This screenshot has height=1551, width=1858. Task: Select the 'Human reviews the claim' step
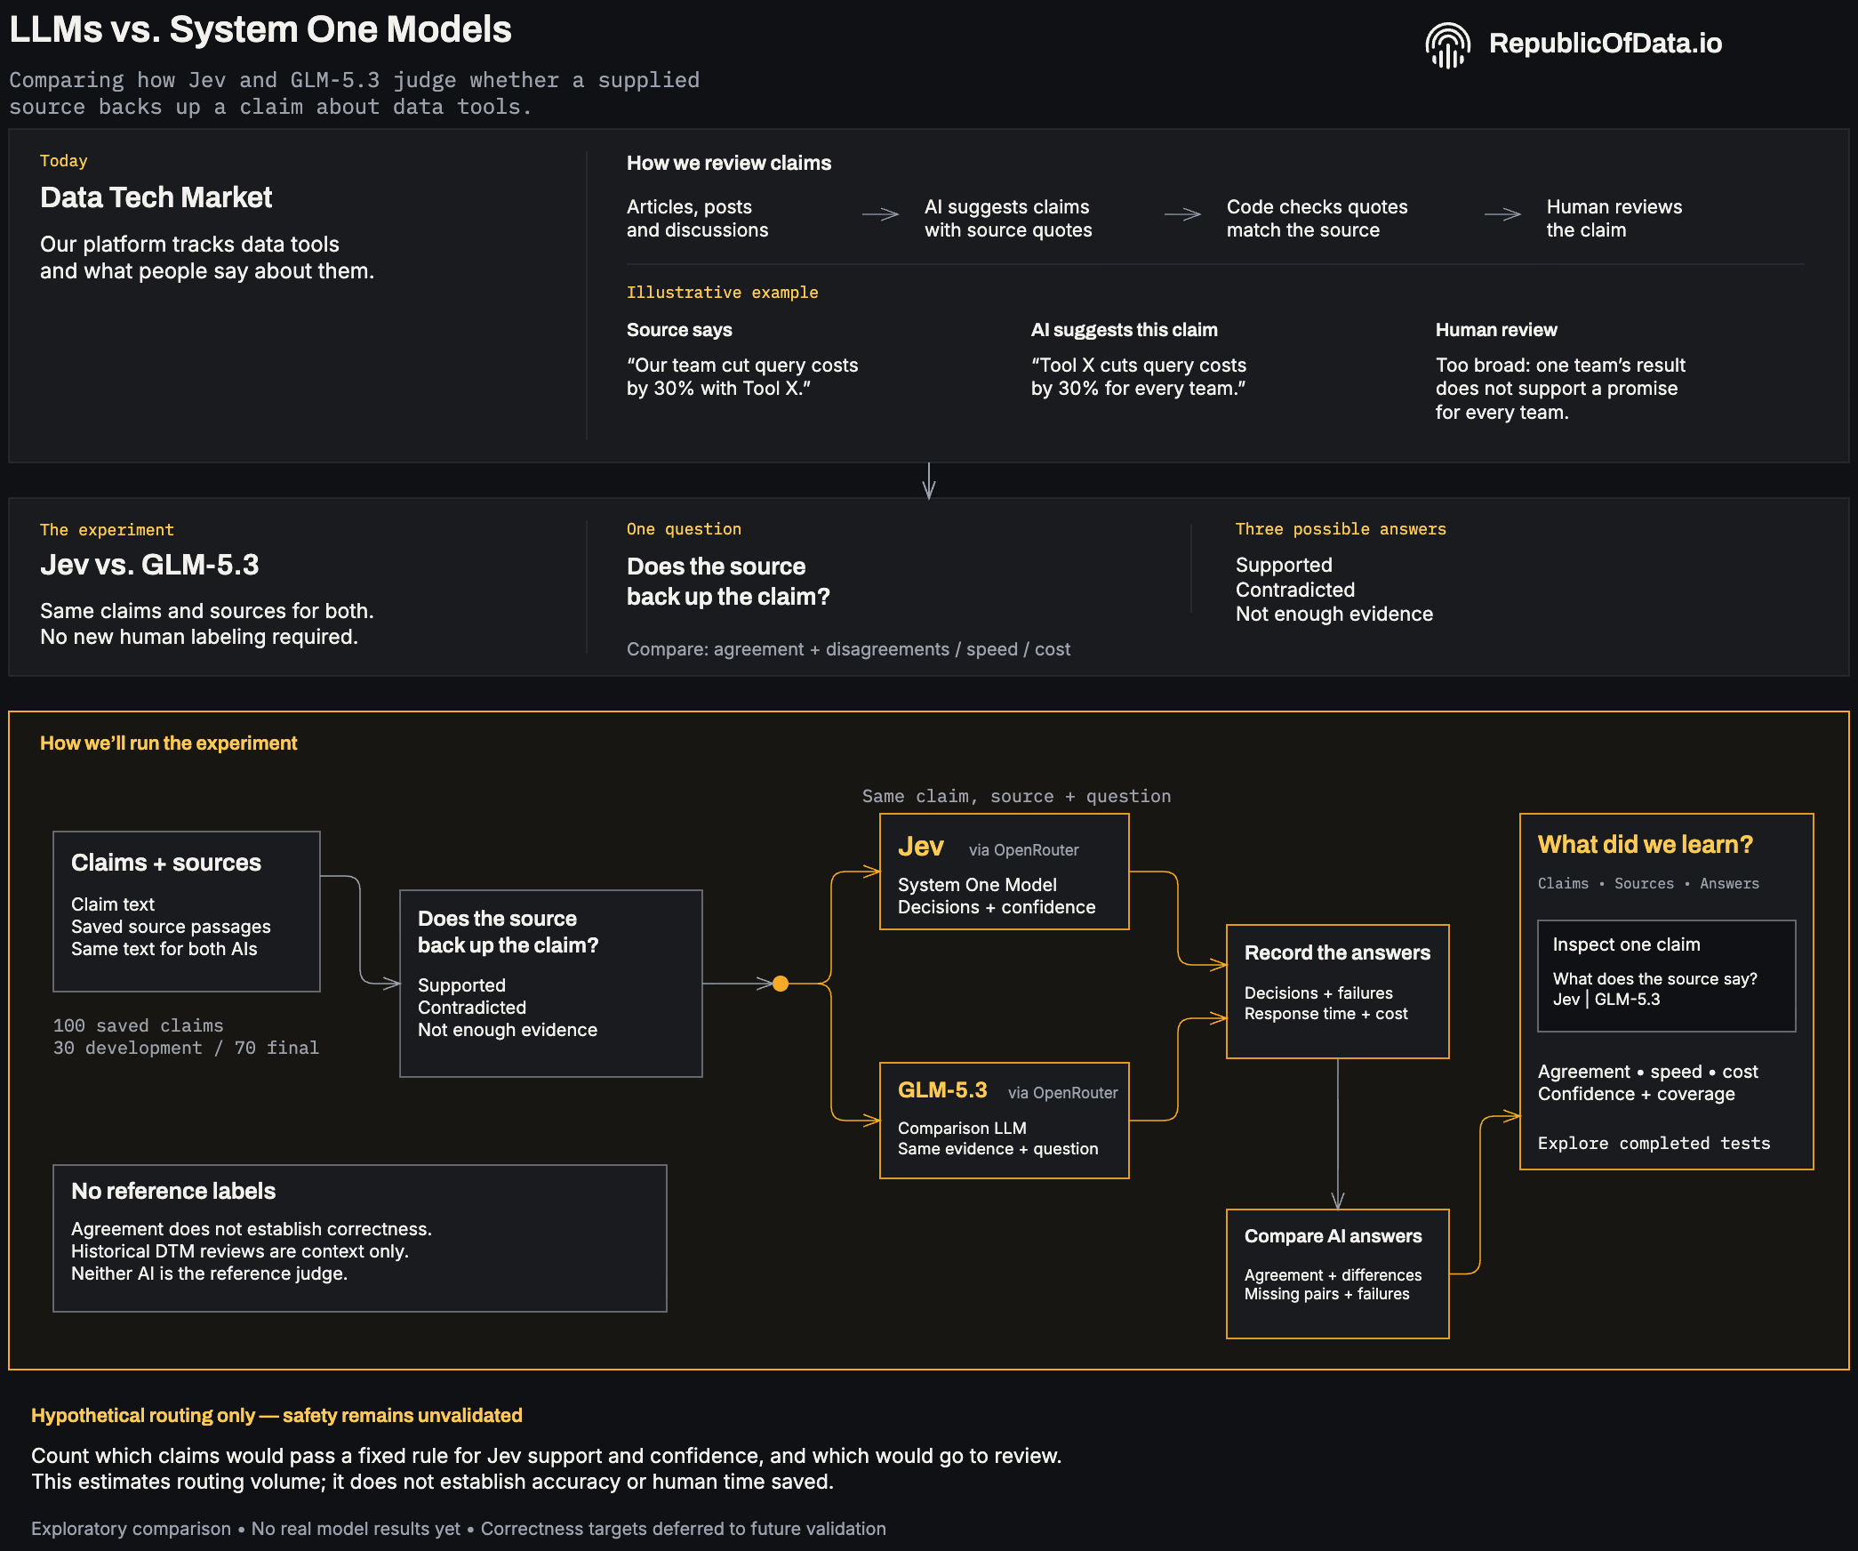point(1614,218)
